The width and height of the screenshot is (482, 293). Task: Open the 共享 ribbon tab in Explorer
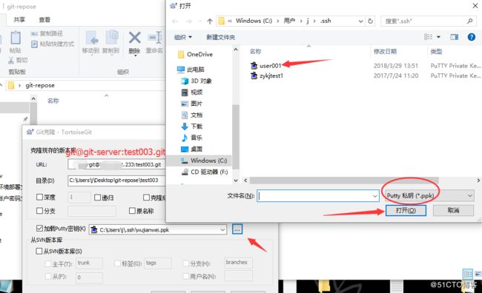coord(19,20)
